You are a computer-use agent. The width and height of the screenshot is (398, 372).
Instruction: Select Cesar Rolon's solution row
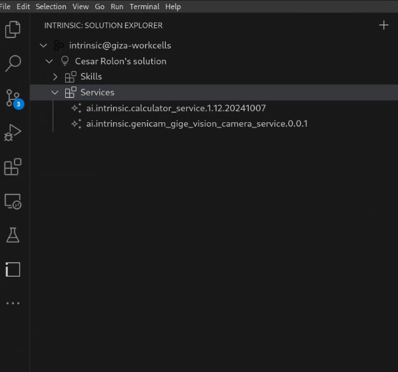click(214, 61)
